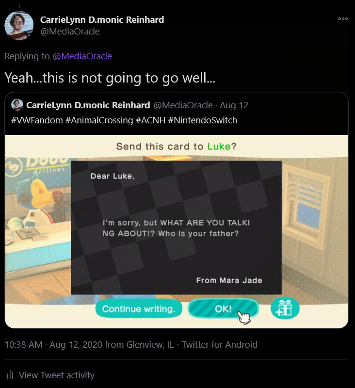Click the #AnimalCrossing hashtag
This screenshot has height=388, width=355.
coord(99,120)
